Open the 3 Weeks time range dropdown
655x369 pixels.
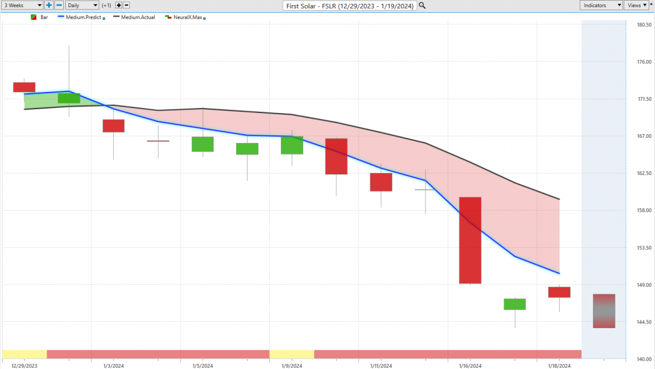[x=22, y=5]
